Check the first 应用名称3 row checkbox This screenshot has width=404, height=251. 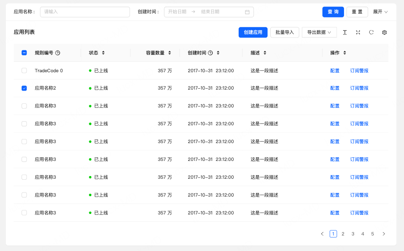tap(24, 106)
